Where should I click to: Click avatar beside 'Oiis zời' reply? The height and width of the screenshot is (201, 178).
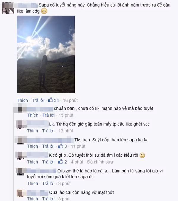point(21,172)
